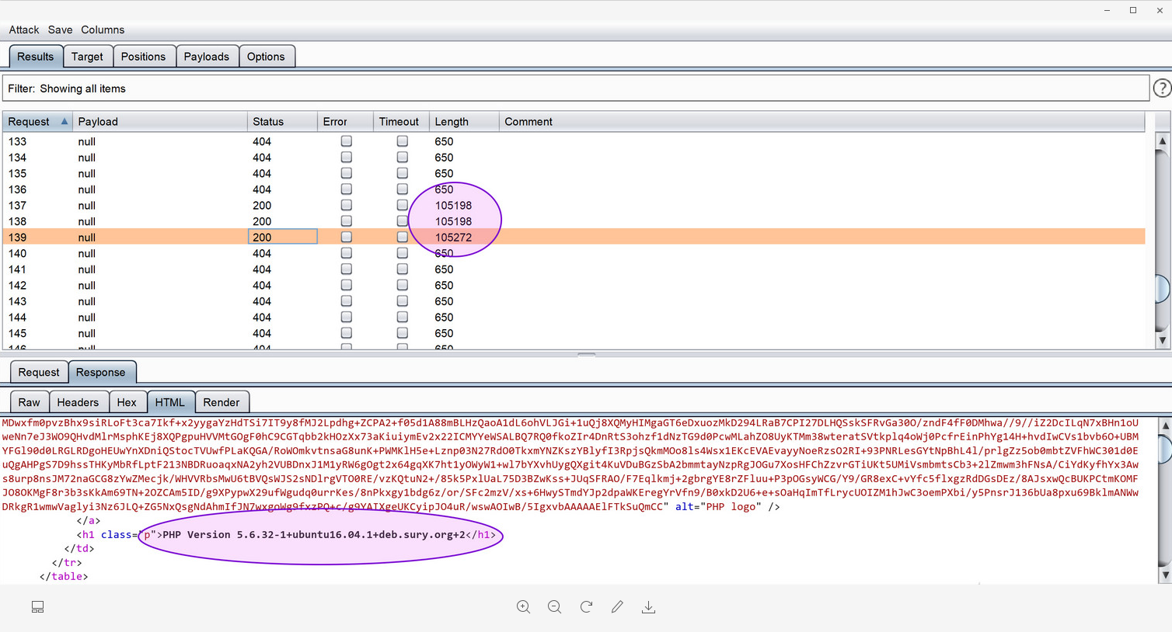
Task: Switch to the Positions tab
Action: pyautogui.click(x=143, y=57)
